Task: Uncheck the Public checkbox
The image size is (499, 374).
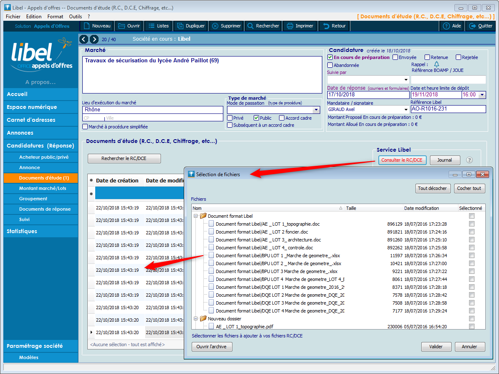Action: coord(256,118)
